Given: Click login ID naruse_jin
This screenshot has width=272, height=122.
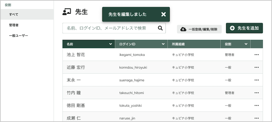Looking at the screenshot, I should pos(127,118).
